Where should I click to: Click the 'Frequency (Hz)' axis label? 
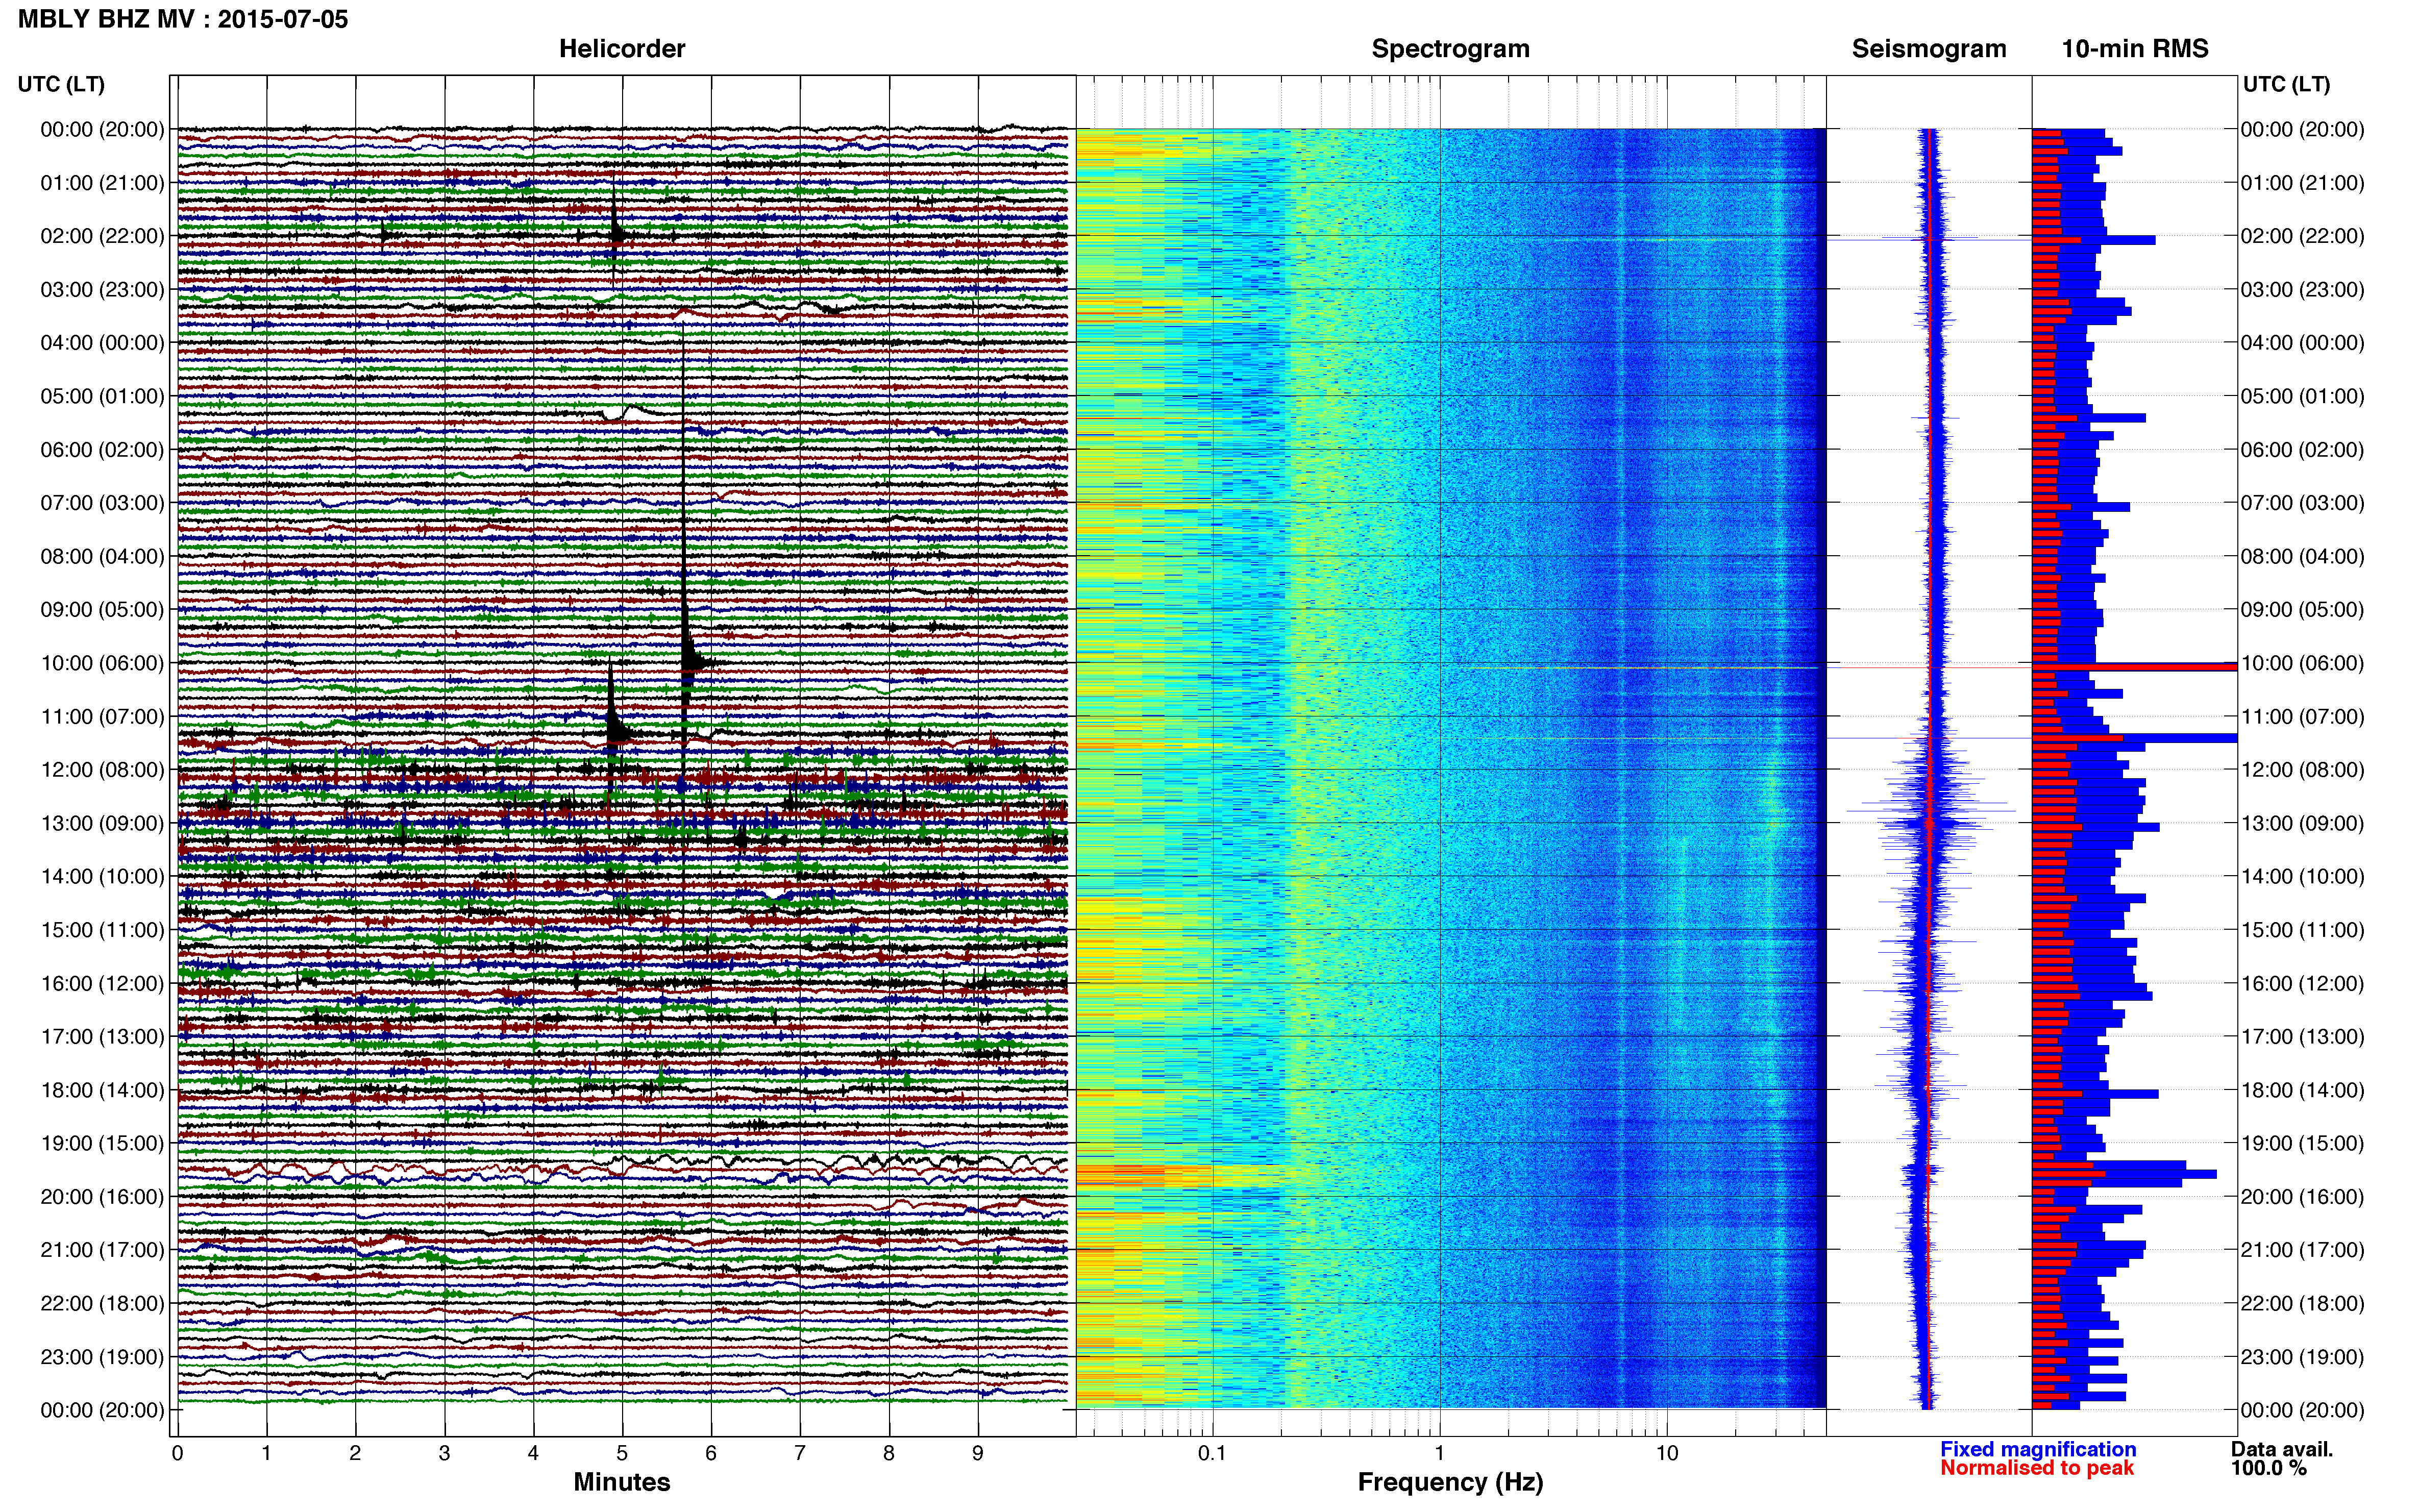(x=1450, y=1482)
